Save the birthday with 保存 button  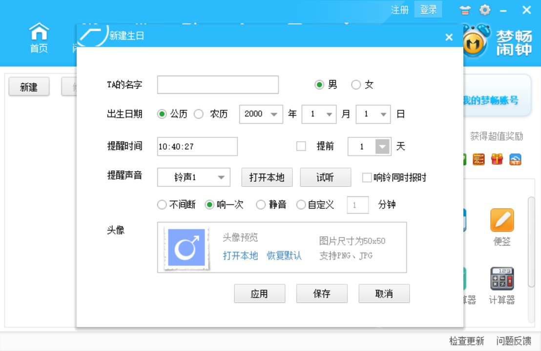[322, 293]
